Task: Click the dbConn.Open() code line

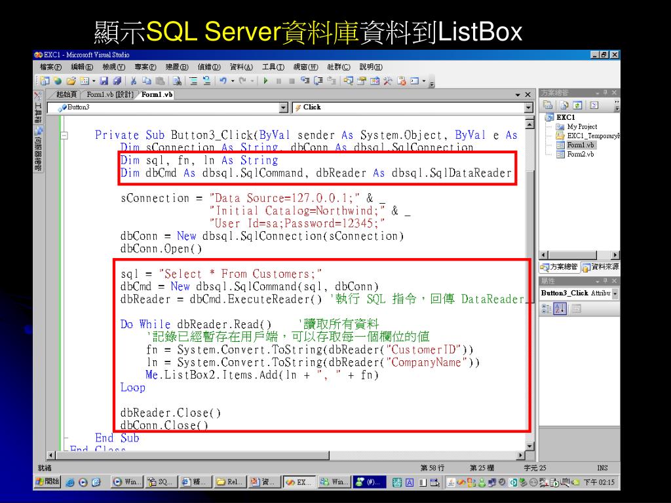Action: [161, 249]
